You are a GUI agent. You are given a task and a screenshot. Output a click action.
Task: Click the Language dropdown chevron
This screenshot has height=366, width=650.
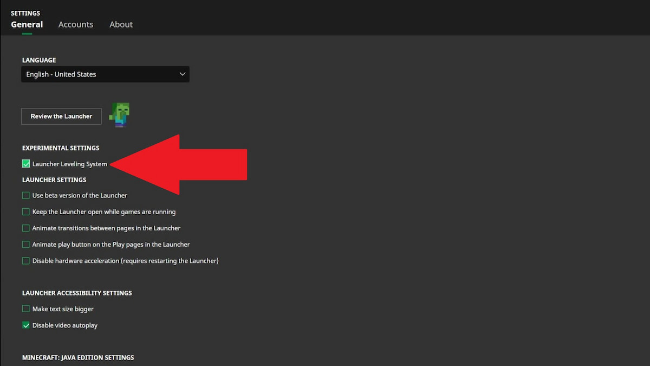tap(183, 74)
